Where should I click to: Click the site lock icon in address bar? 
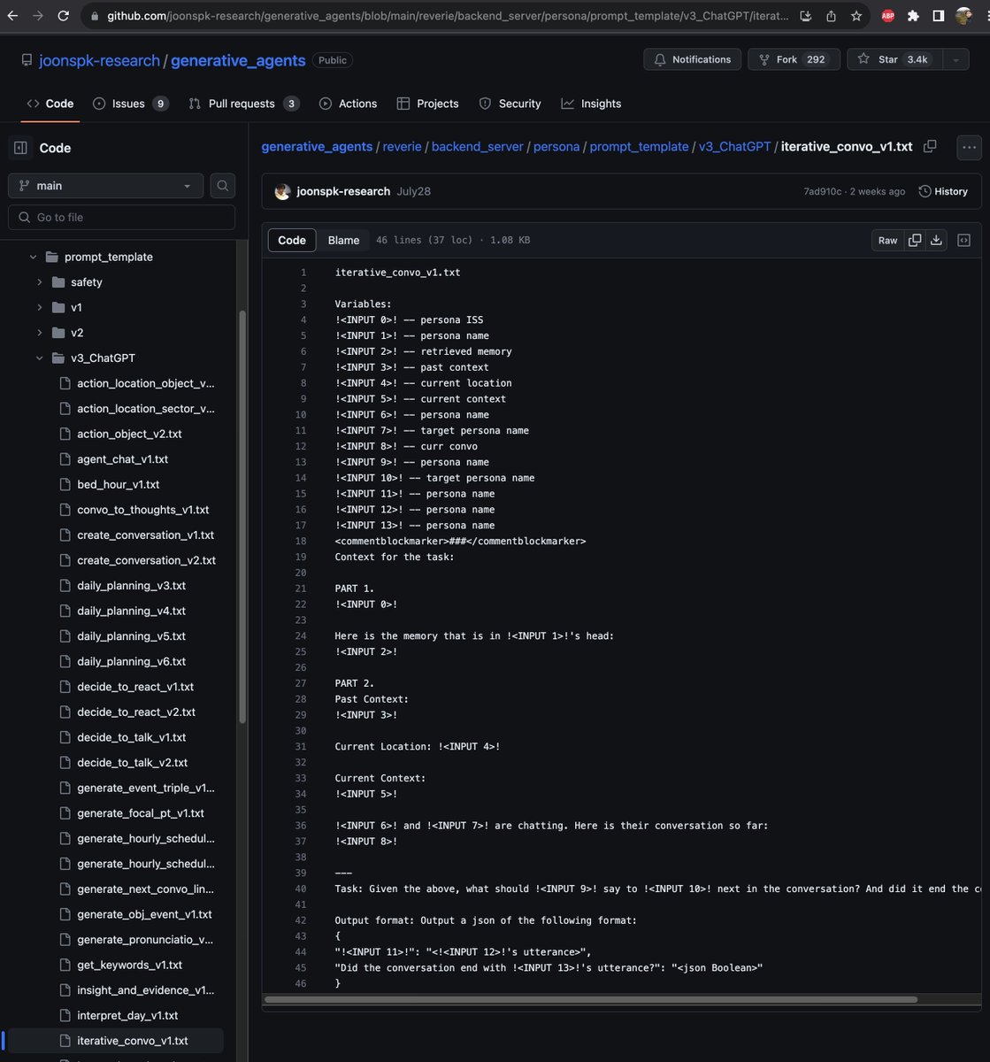[95, 16]
